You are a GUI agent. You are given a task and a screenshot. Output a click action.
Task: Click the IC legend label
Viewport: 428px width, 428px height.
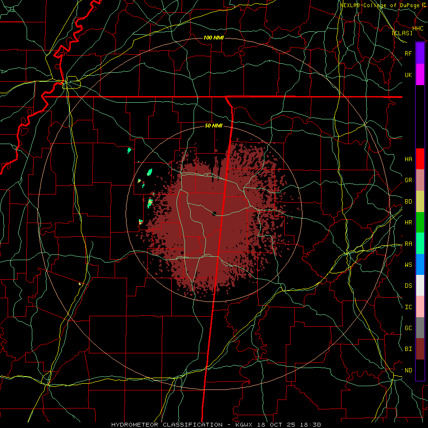pos(408,307)
